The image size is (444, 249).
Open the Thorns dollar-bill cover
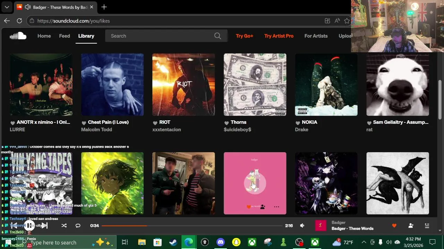[255, 84]
